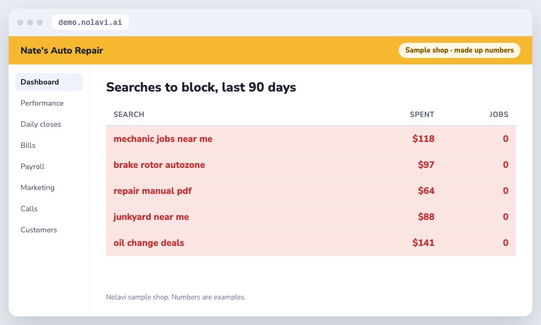Select the mechanic jobs near me search
Viewport: 541px width, 325px height.
[163, 139]
